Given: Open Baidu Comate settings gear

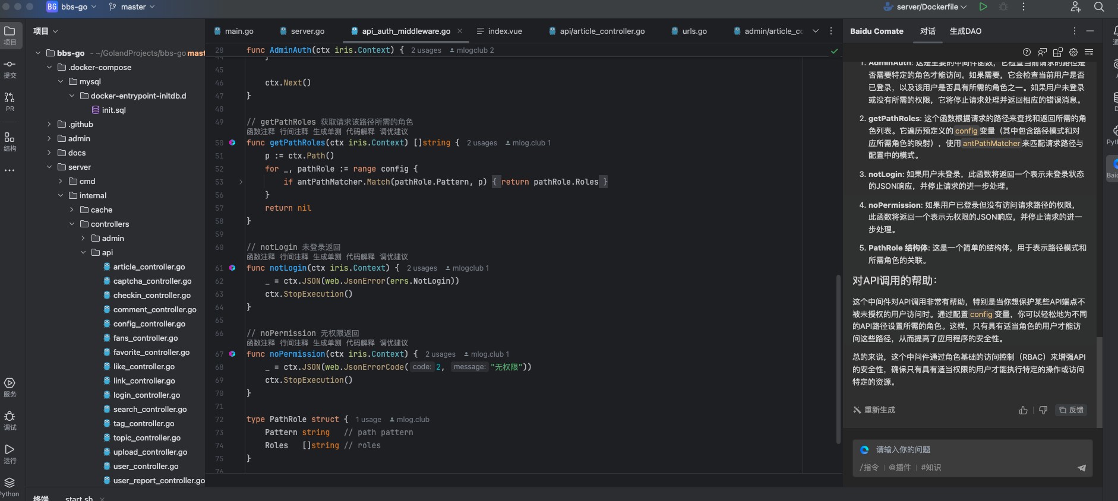Looking at the screenshot, I should [x=1073, y=52].
